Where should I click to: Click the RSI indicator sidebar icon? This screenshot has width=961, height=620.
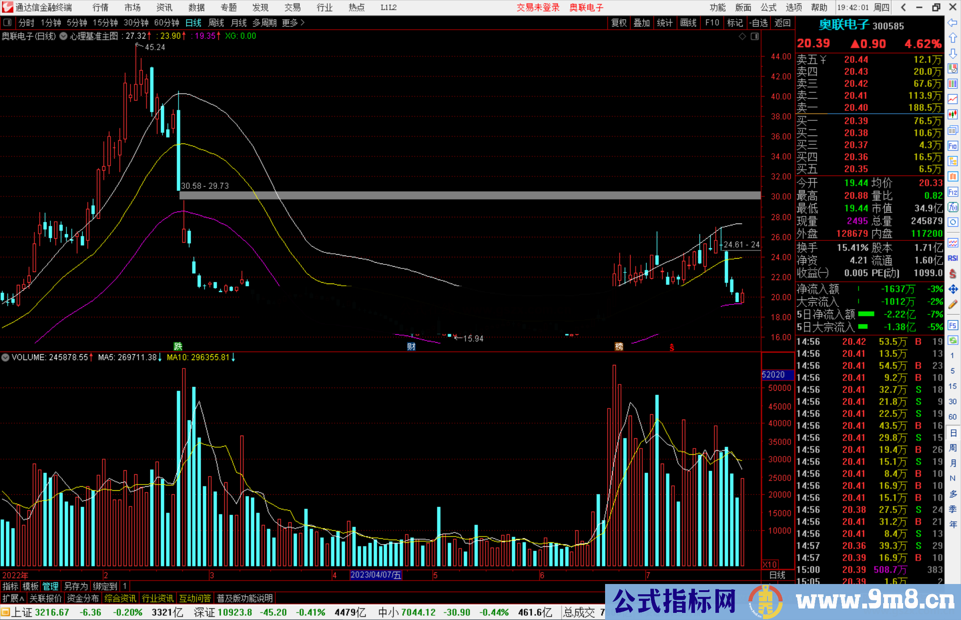pyautogui.click(x=953, y=258)
